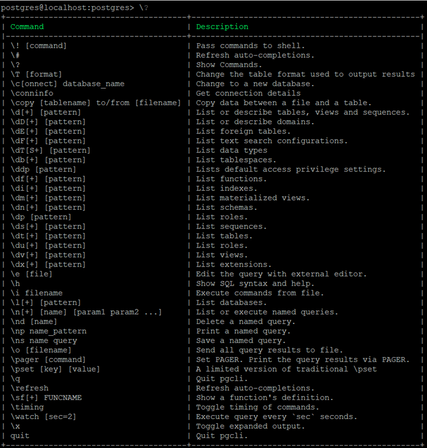Click 'A limited version of traditional \pset' text
Screen dimensions: 427x448
pos(286,369)
